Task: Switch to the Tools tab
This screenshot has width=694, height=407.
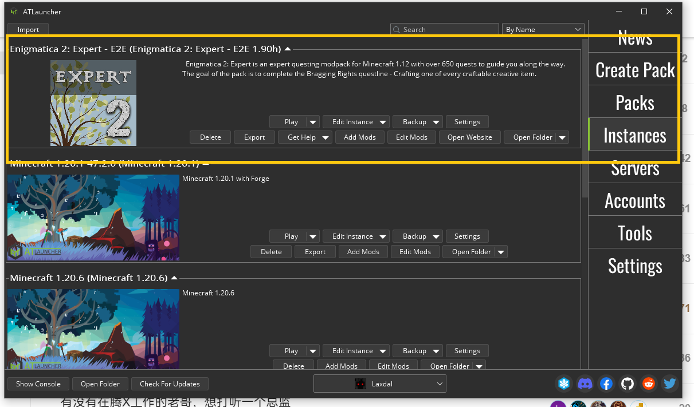Action: tap(635, 233)
